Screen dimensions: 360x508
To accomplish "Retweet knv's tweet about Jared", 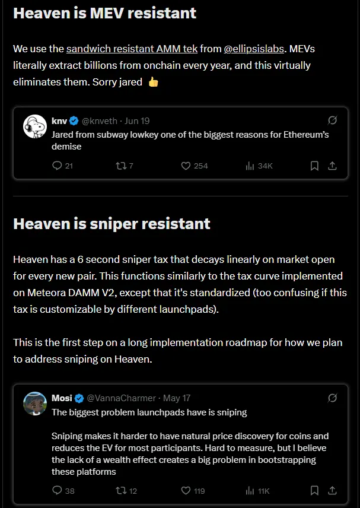I will (x=120, y=166).
